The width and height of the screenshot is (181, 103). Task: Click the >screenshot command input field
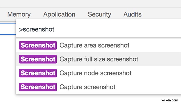98,29
